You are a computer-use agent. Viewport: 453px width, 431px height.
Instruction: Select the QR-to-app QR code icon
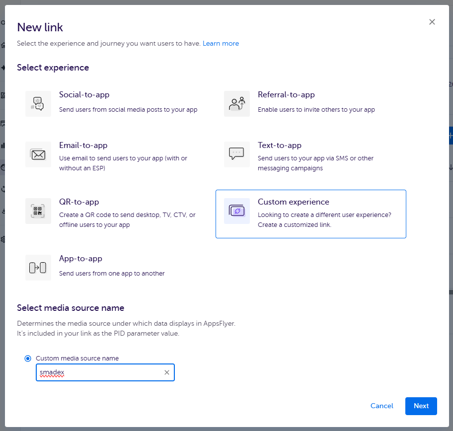[38, 211]
